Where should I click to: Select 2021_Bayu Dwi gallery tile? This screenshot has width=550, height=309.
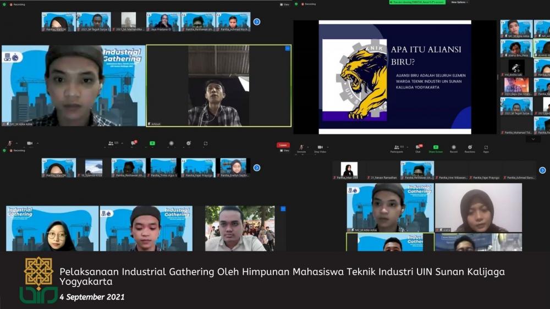coord(516,87)
